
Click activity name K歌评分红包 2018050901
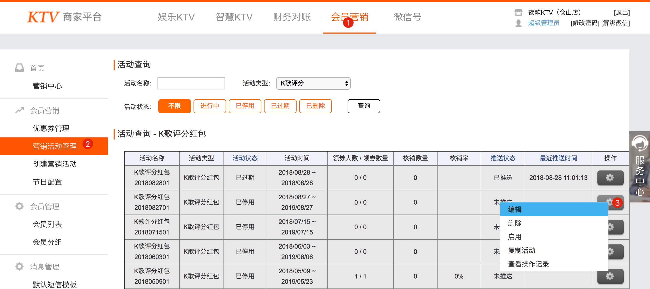pos(152,276)
